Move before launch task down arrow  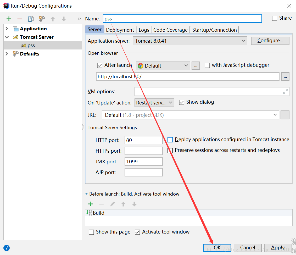(134, 204)
